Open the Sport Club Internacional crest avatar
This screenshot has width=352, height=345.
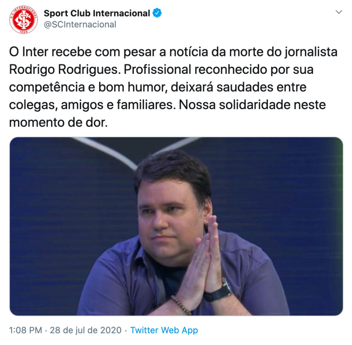[23, 20]
